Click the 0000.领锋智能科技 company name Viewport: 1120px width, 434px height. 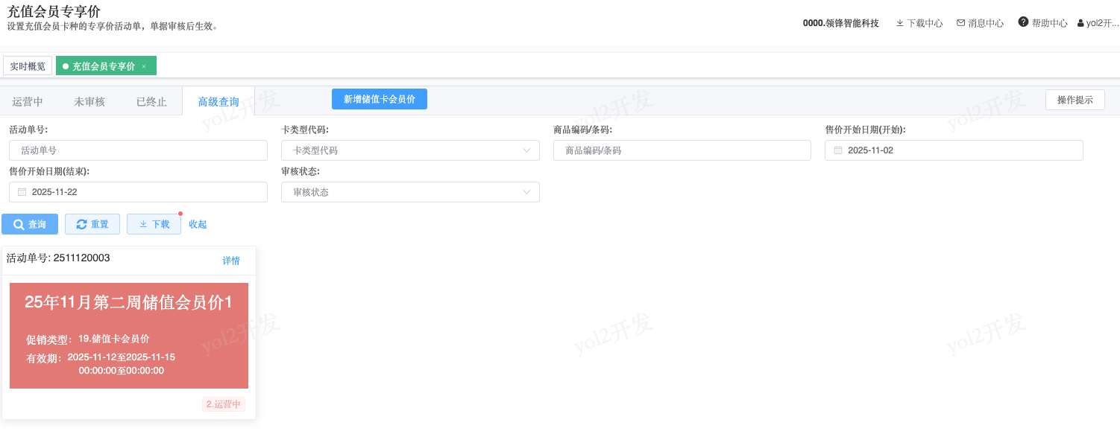841,23
